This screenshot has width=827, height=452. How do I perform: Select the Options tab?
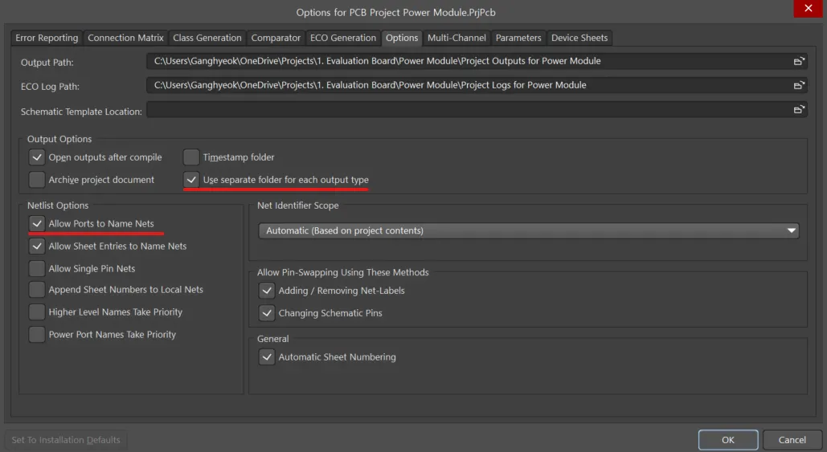click(402, 38)
